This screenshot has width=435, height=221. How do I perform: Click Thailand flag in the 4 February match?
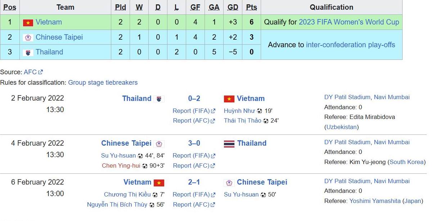click(229, 144)
